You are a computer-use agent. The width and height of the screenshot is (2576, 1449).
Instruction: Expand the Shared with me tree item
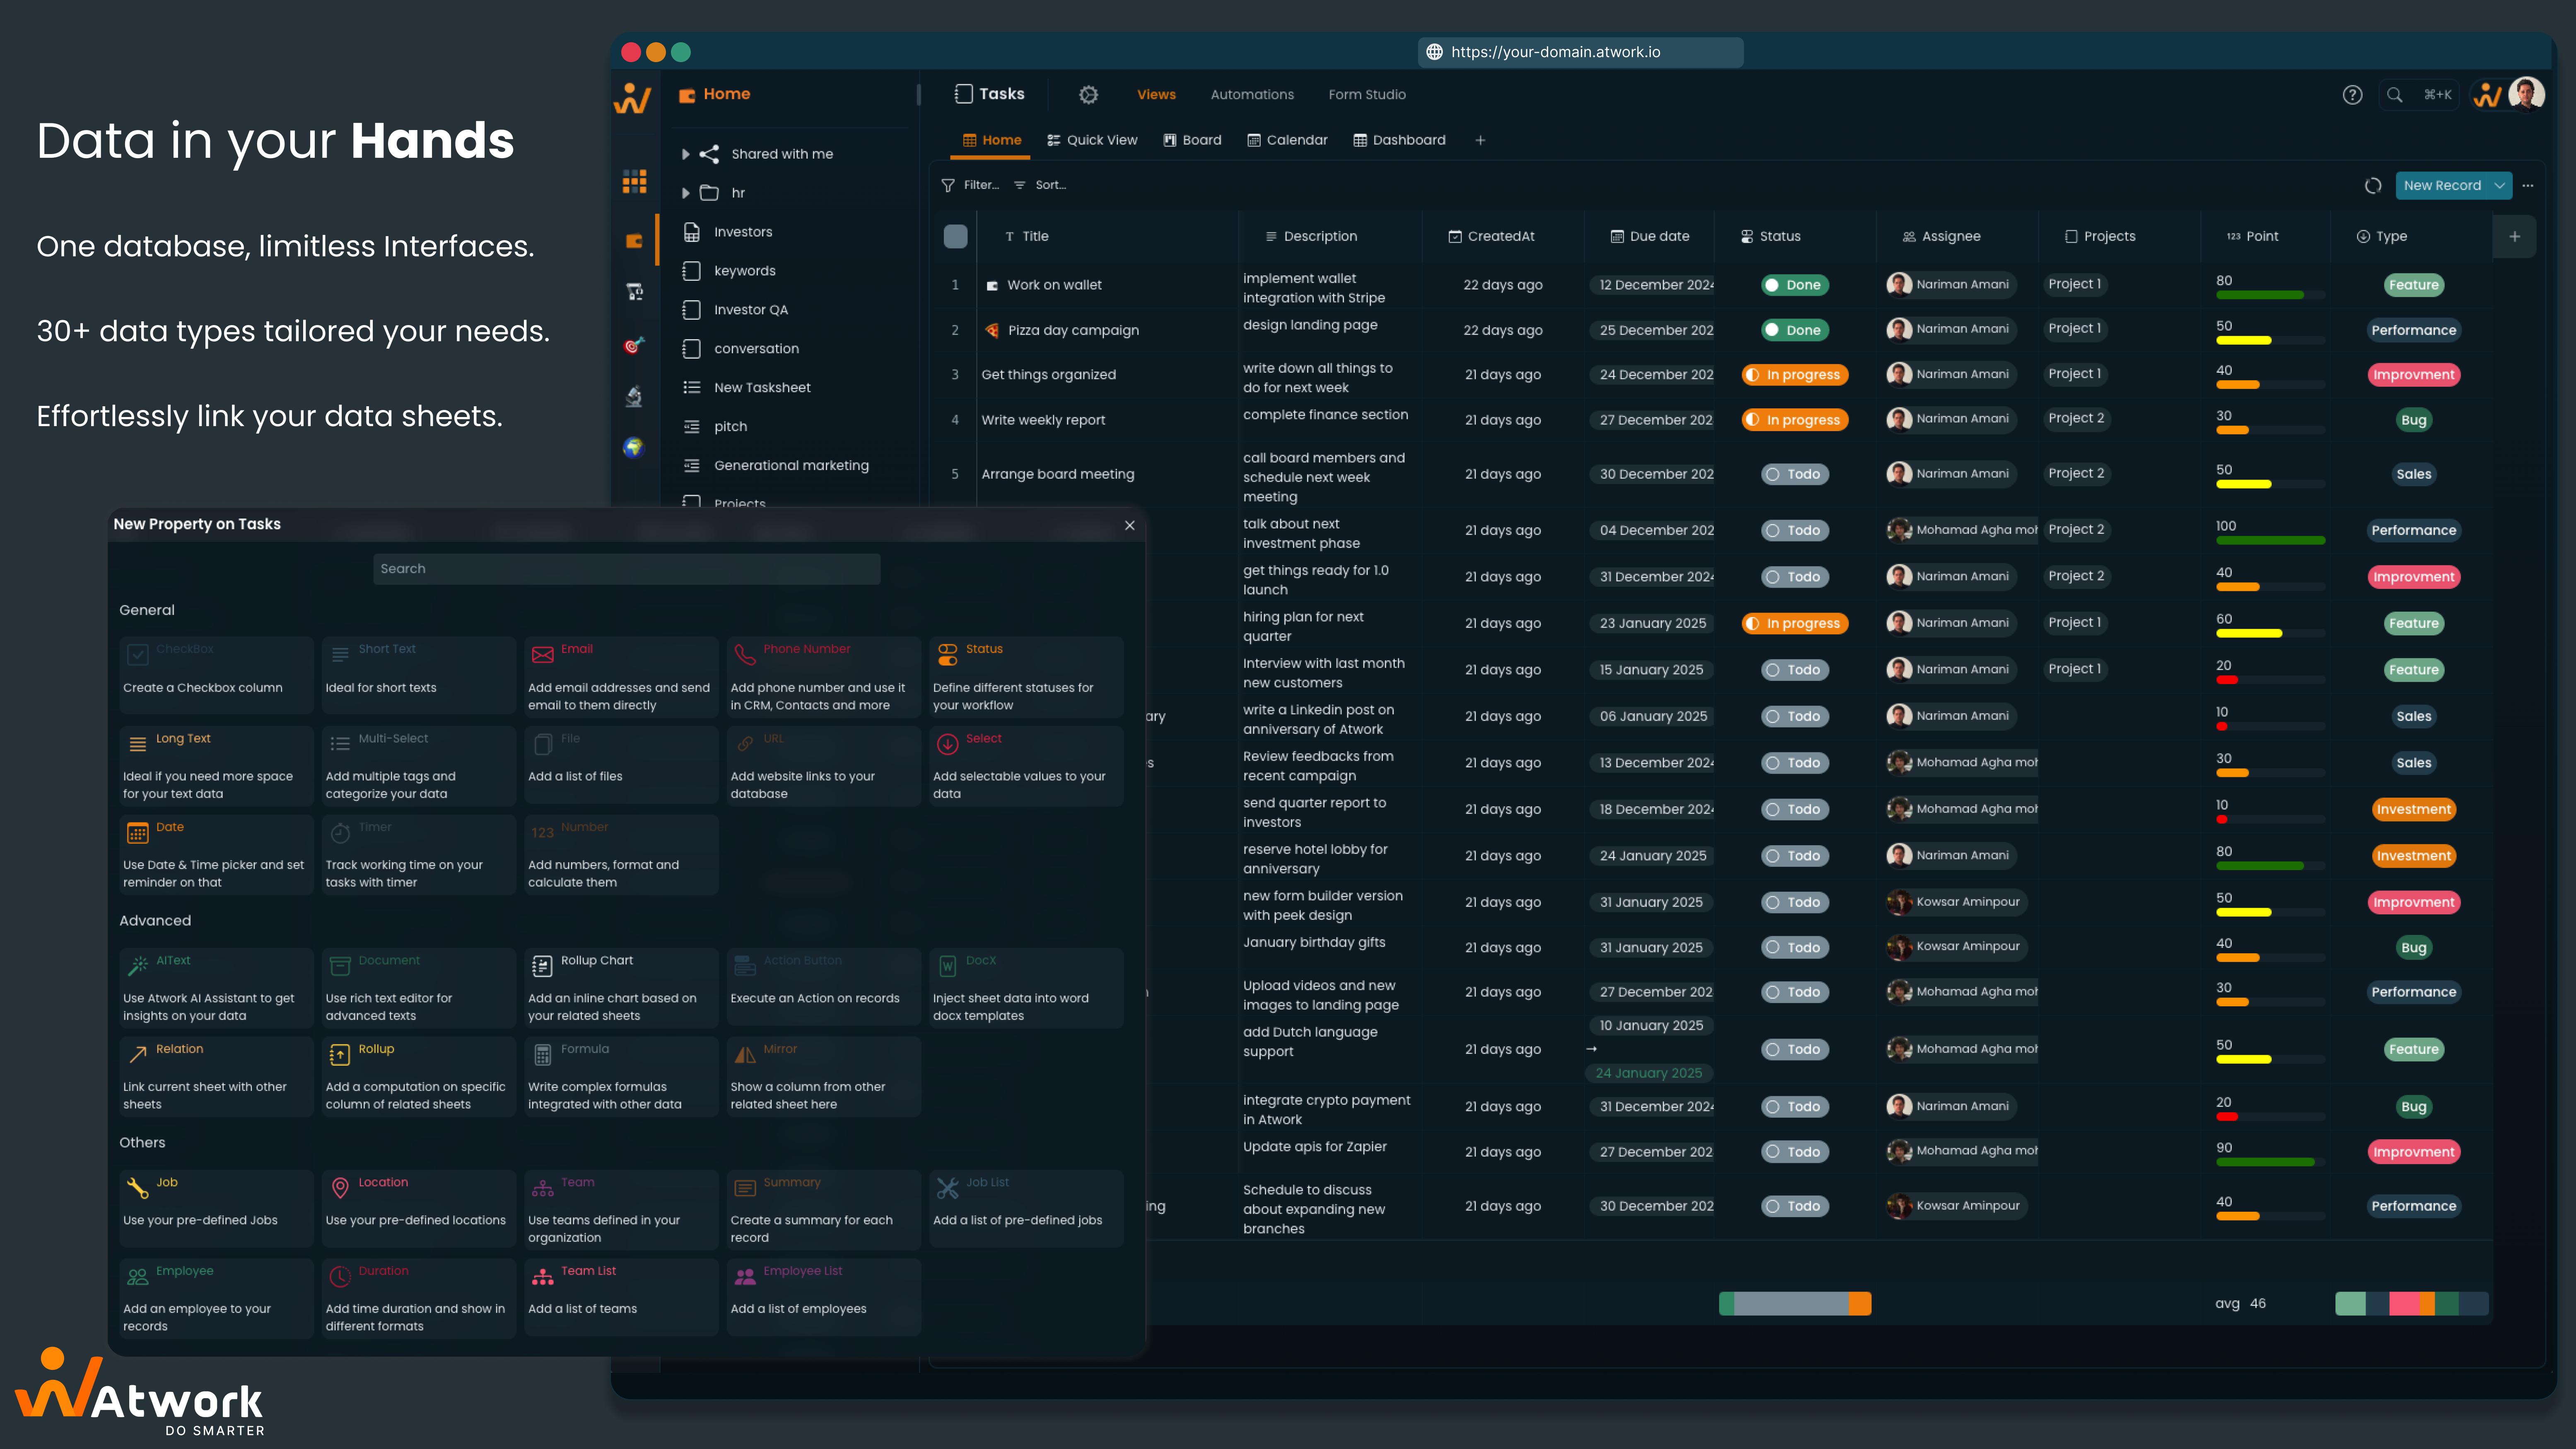tap(686, 154)
